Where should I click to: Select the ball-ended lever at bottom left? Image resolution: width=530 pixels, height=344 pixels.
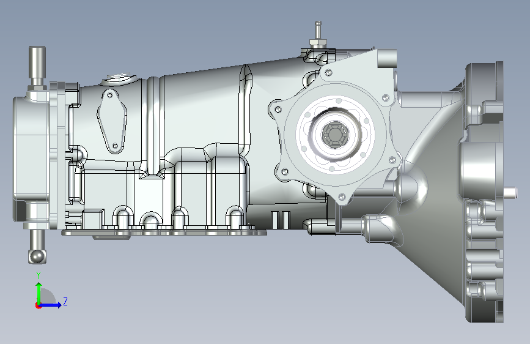37,247
